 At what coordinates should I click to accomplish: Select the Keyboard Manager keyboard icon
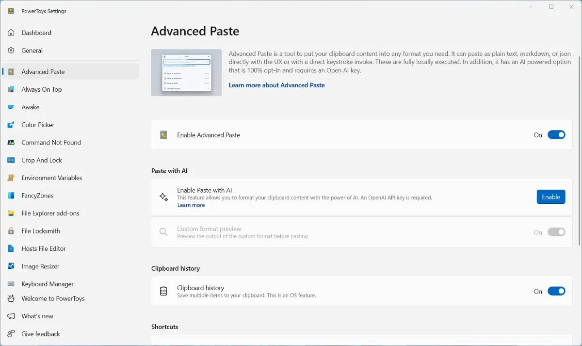point(11,284)
